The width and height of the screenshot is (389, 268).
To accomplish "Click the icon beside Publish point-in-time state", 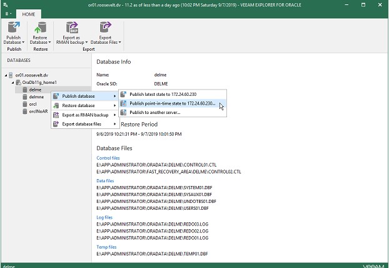I will (x=123, y=103).
